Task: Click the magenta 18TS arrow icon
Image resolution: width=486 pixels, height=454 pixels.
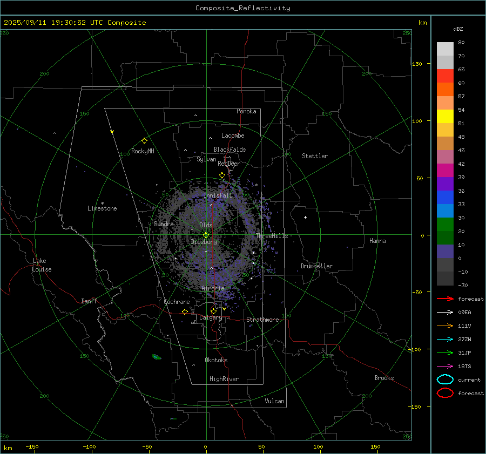Action: point(445,367)
